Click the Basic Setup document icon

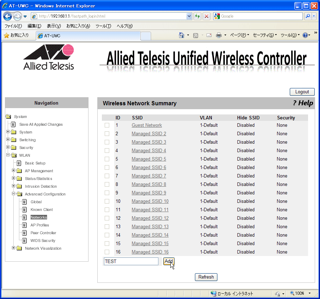[19, 163]
